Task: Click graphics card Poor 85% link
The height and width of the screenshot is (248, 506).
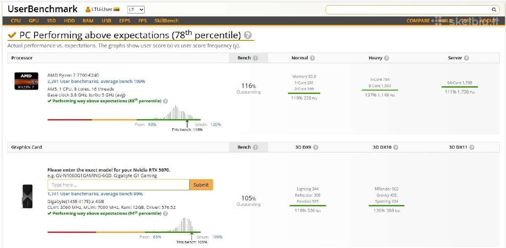Action: [x=157, y=237]
